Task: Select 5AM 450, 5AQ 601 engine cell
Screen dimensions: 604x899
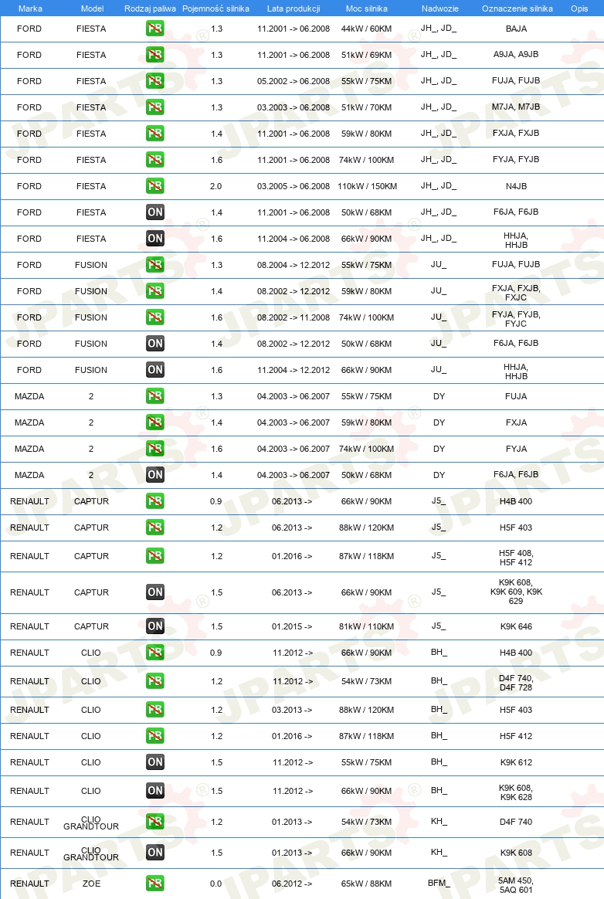Action: click(516, 885)
